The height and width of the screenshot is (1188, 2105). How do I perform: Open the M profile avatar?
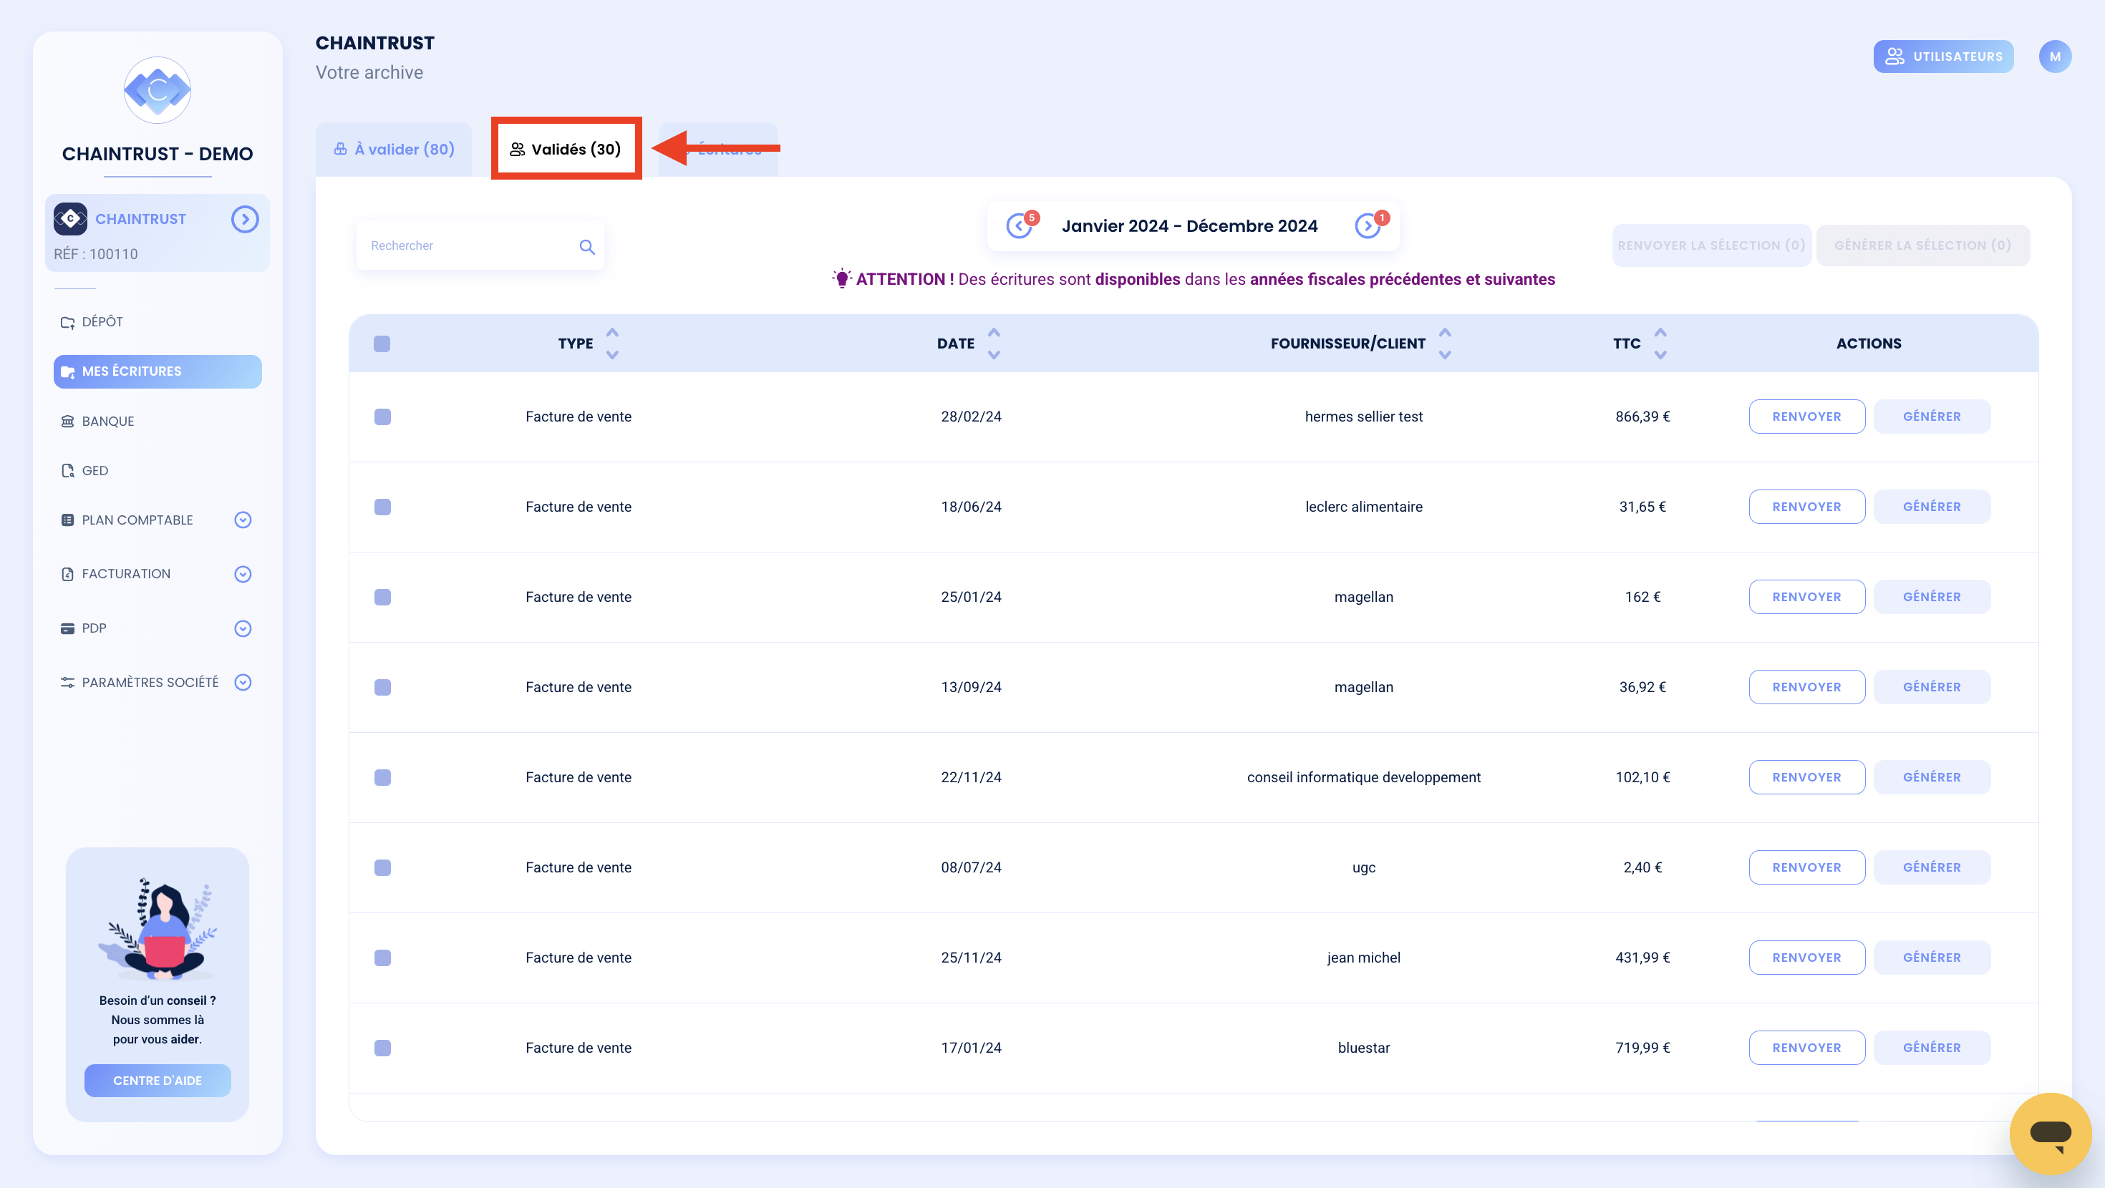(2055, 57)
